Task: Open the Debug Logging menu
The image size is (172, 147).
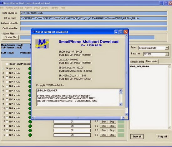Action: click(41, 8)
